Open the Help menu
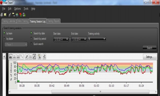160x96 pixels. tap(33, 9)
